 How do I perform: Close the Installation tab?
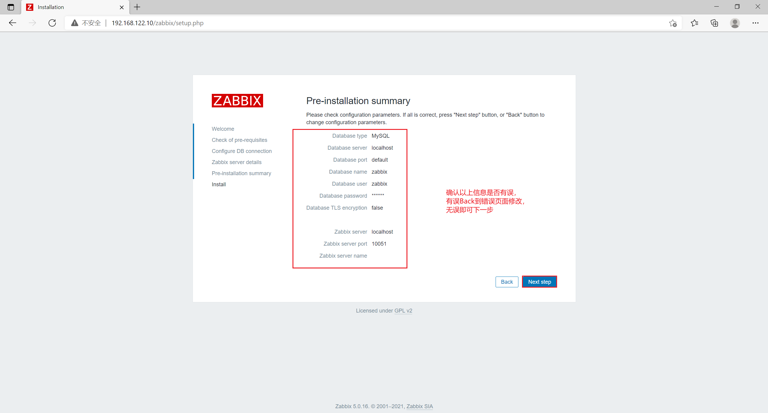coord(122,7)
